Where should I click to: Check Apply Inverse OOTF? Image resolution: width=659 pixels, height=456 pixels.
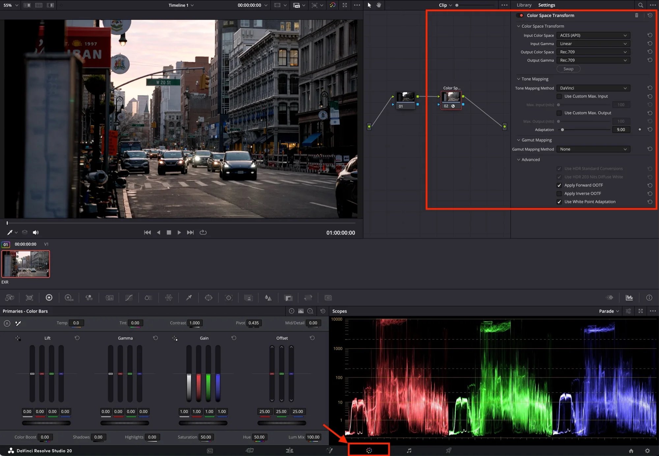559,194
